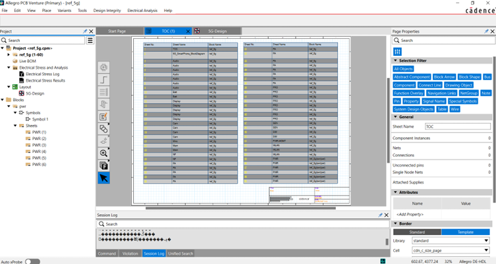Click the 5G-Design tab layout icon
Viewport: 496px width, 264px height.
click(x=197, y=31)
